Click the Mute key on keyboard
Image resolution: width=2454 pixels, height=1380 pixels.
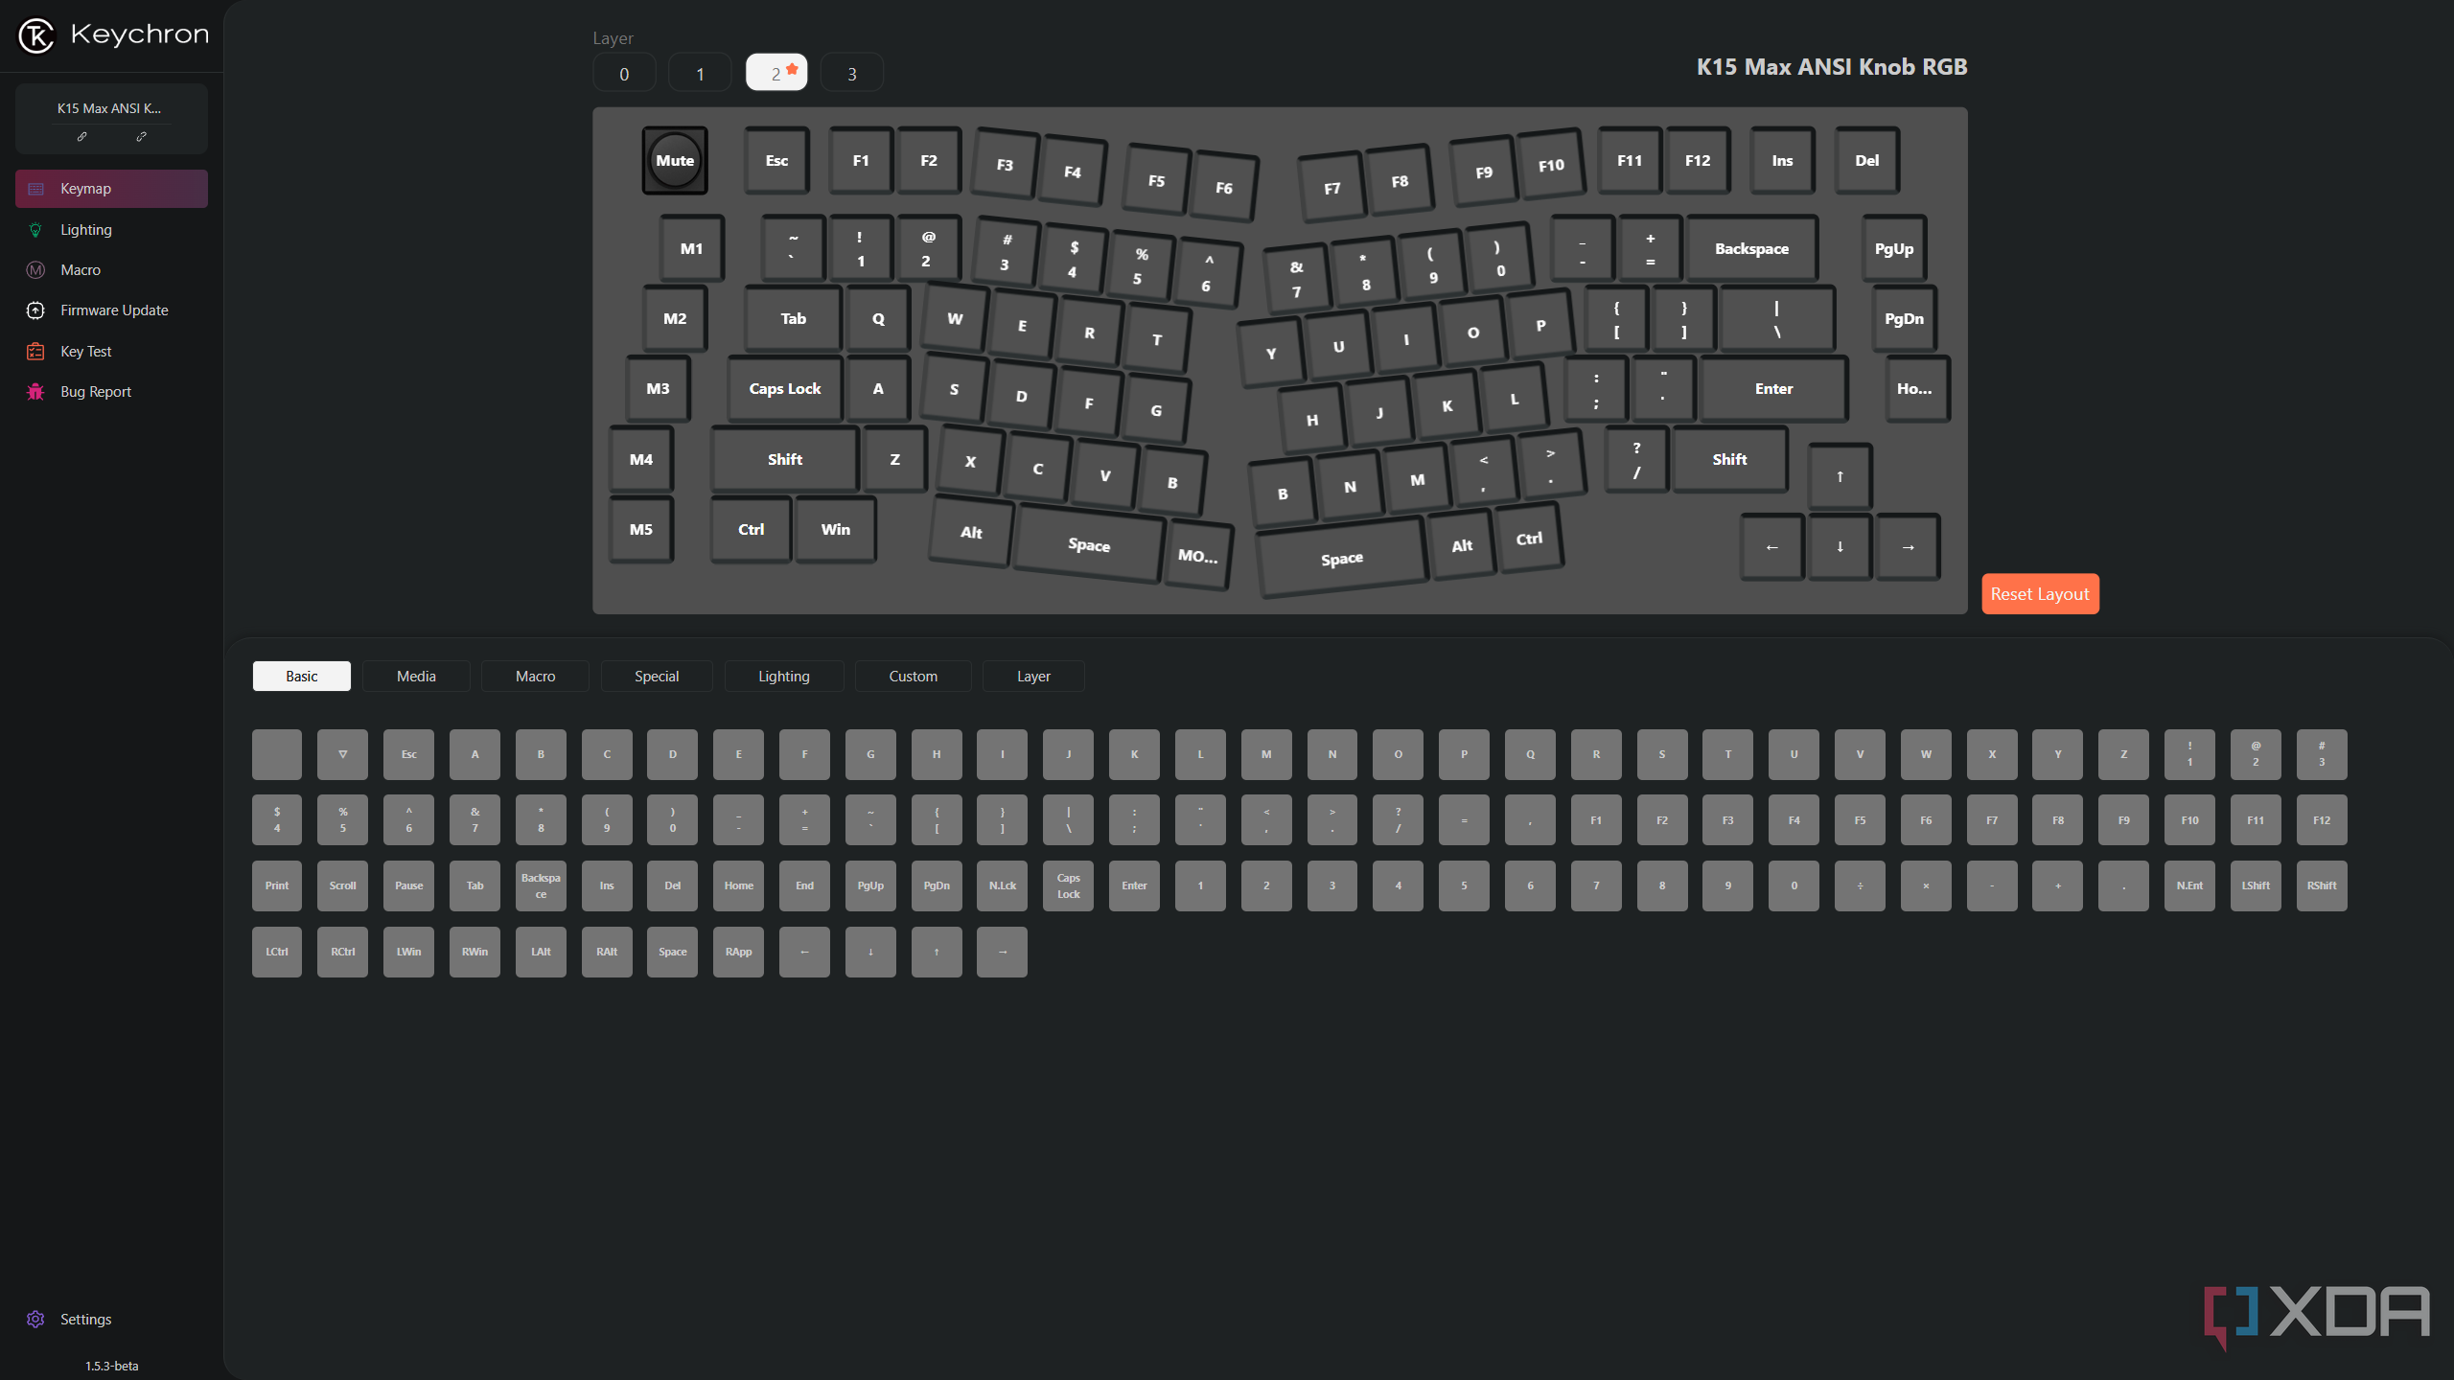pos(674,160)
